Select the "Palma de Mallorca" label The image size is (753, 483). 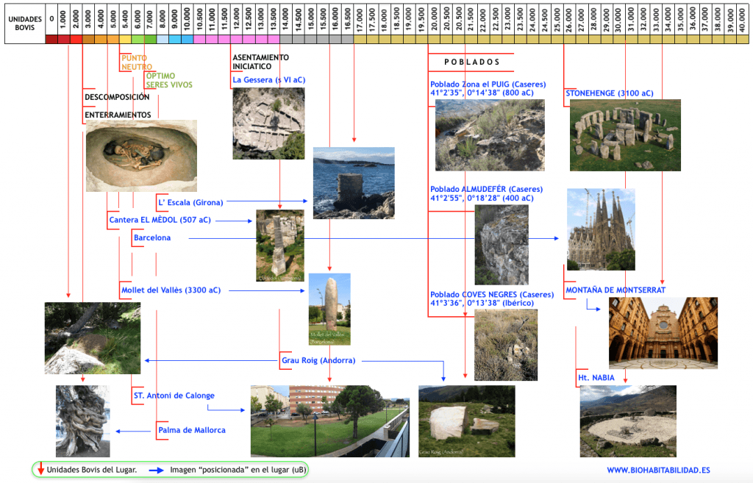(192, 430)
